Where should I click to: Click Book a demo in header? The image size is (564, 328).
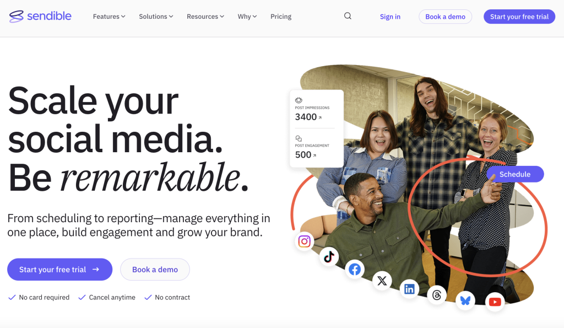pyautogui.click(x=445, y=17)
